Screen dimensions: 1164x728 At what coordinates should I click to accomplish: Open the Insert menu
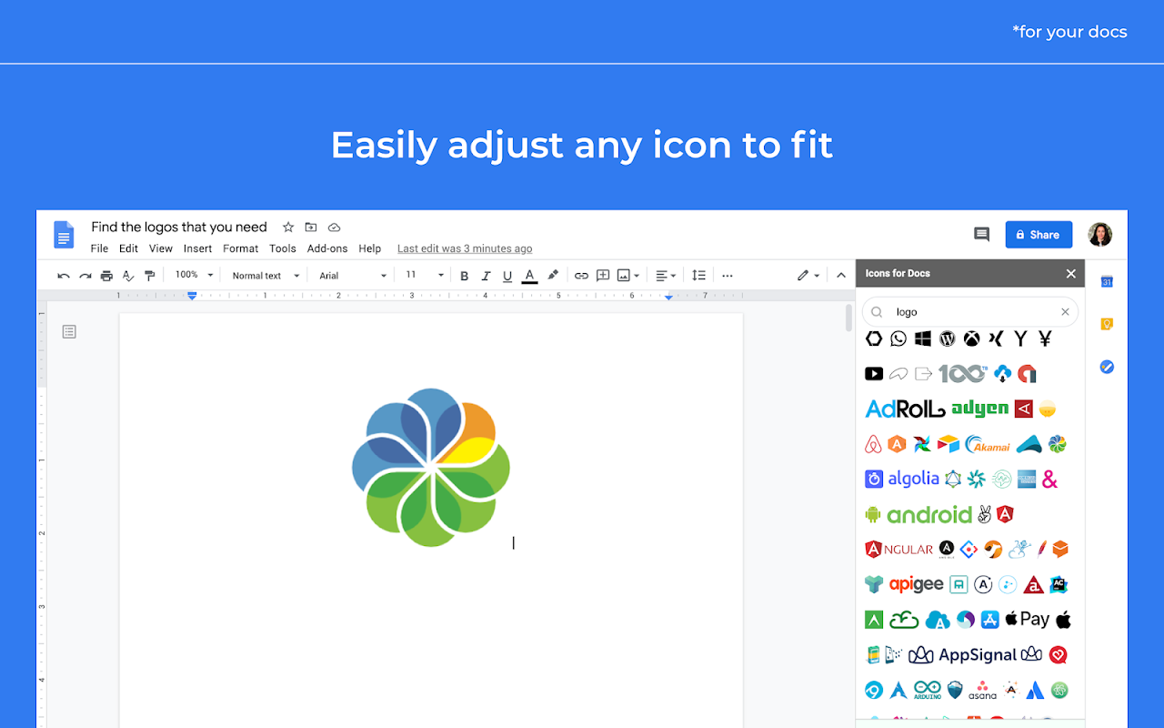(x=197, y=248)
